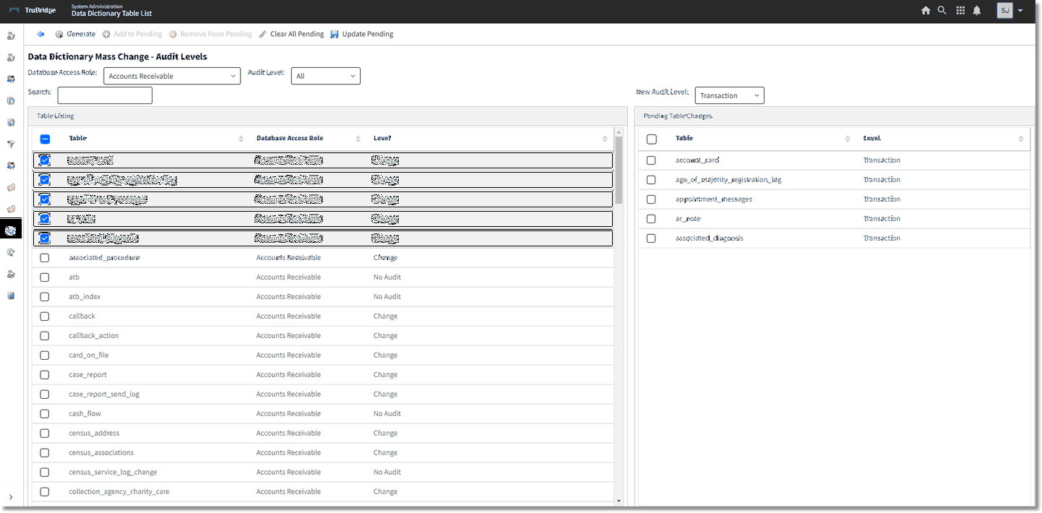Viewport: 1042px width, 513px height.
Task: Open the apps grid icon
Action: (960, 11)
